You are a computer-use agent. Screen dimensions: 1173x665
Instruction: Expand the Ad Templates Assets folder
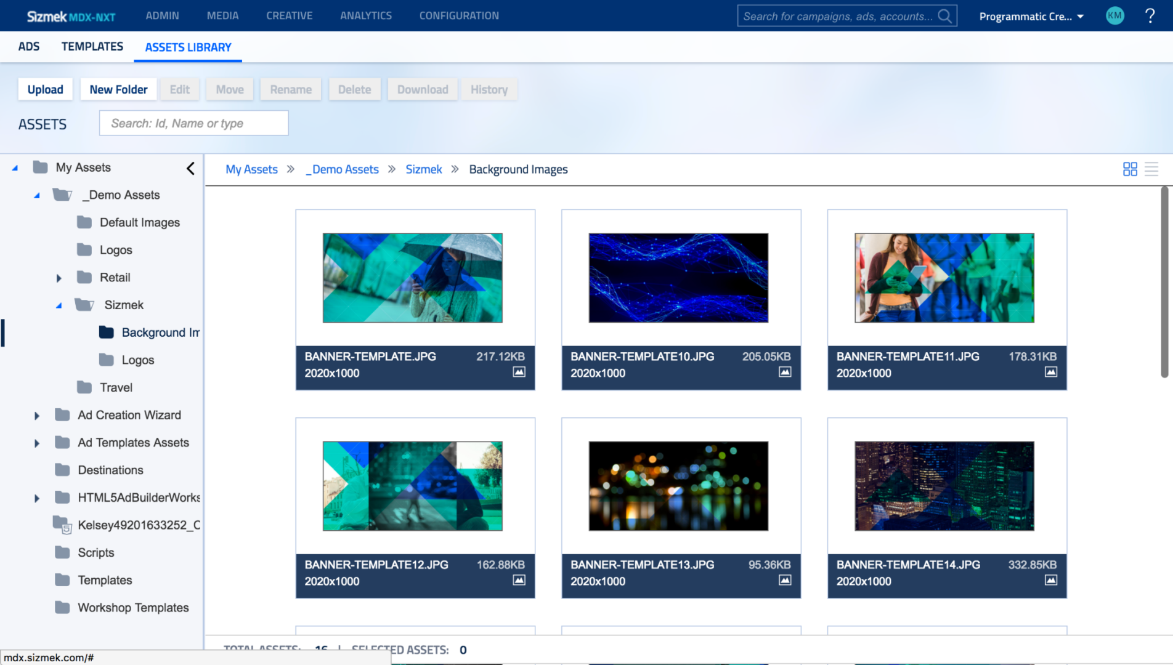coord(37,443)
